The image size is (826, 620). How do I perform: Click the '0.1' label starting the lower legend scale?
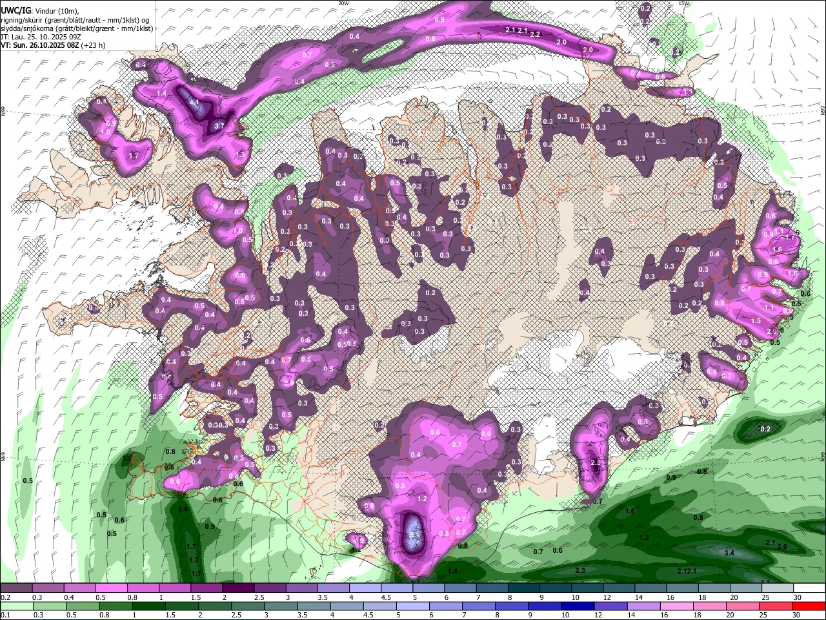[5, 615]
